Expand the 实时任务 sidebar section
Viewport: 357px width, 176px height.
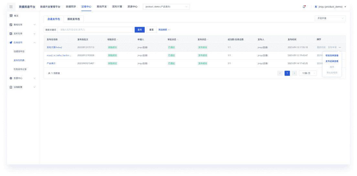pos(34,34)
